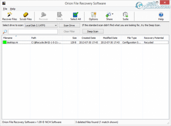Click the Configuration S... file type cell
The height and width of the screenshot is (126, 171).
coord(132,42)
